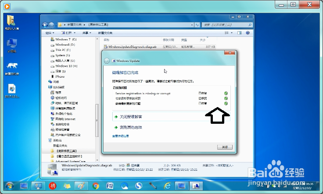Click the 新建文件夹 segment in the address bar

(74, 25)
